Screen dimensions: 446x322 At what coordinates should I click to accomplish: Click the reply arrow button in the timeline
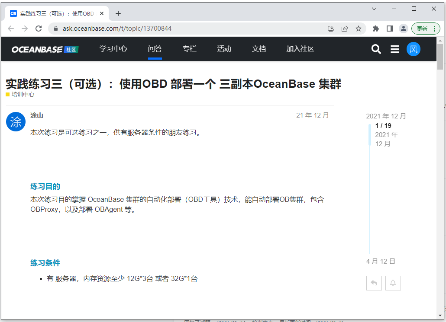click(x=374, y=283)
